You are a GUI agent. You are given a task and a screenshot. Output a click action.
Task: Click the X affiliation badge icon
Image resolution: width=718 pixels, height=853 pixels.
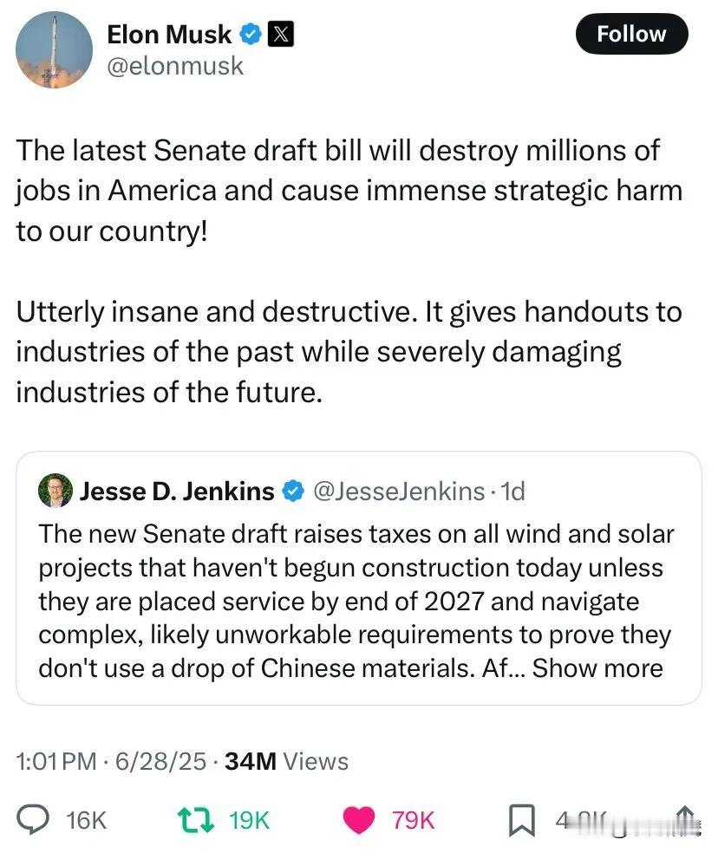point(280,35)
